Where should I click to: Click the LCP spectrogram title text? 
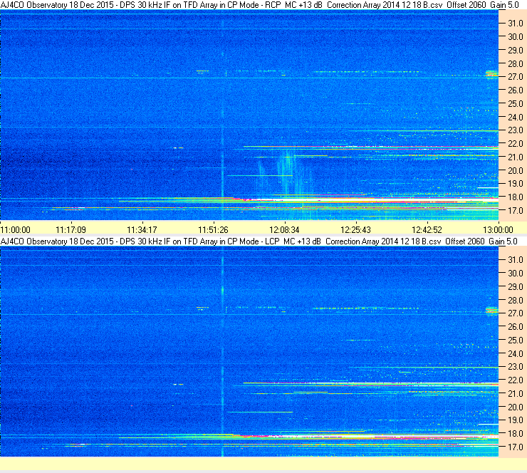point(259,241)
